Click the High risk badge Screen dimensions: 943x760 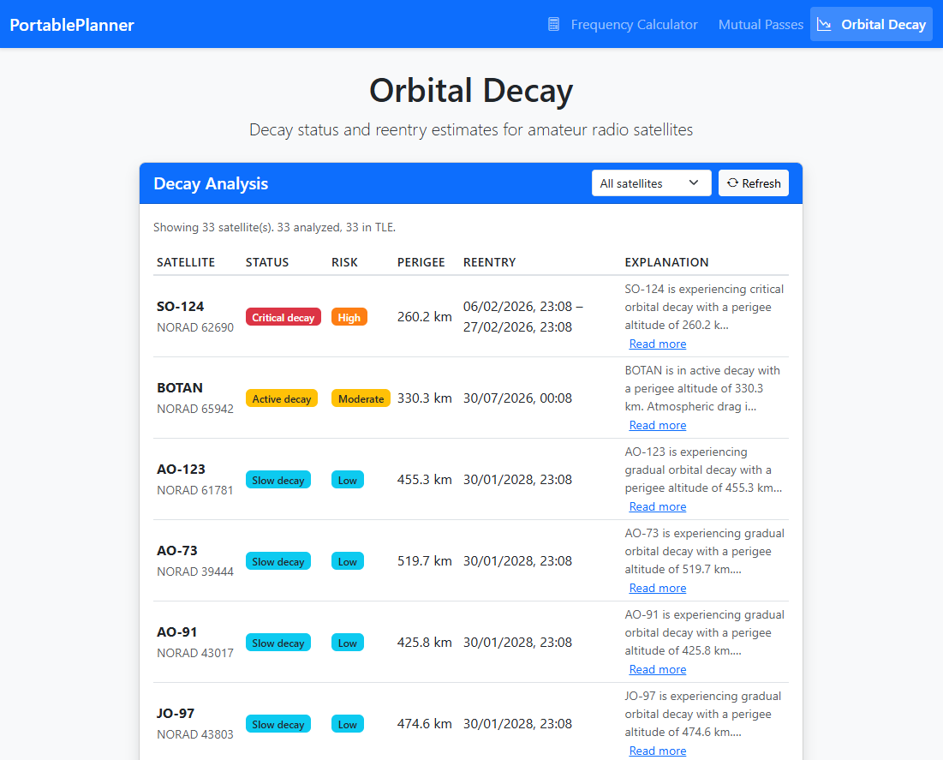[x=349, y=317]
